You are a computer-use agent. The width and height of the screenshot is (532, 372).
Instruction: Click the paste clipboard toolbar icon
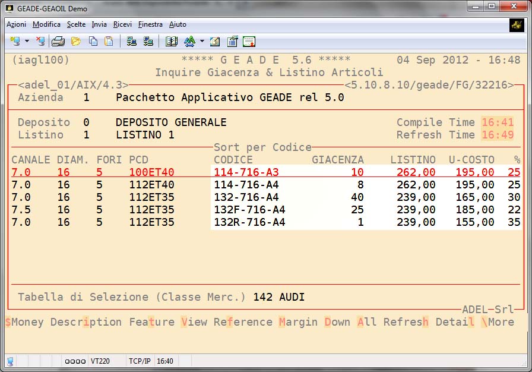click(109, 41)
